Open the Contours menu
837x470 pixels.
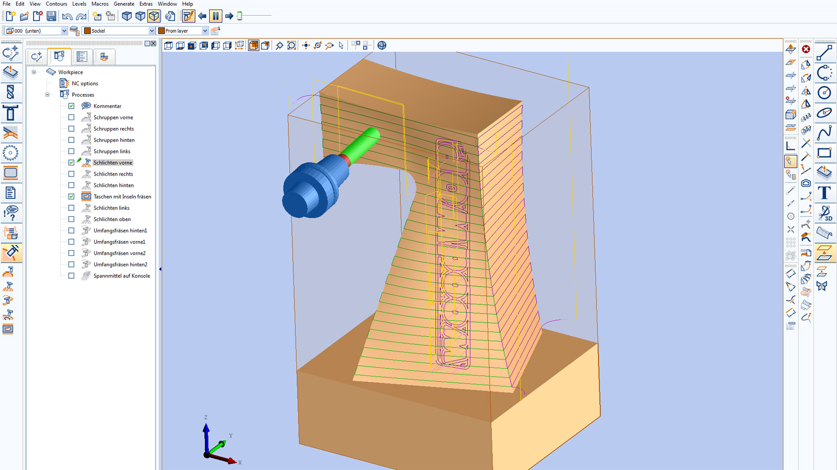(56, 4)
